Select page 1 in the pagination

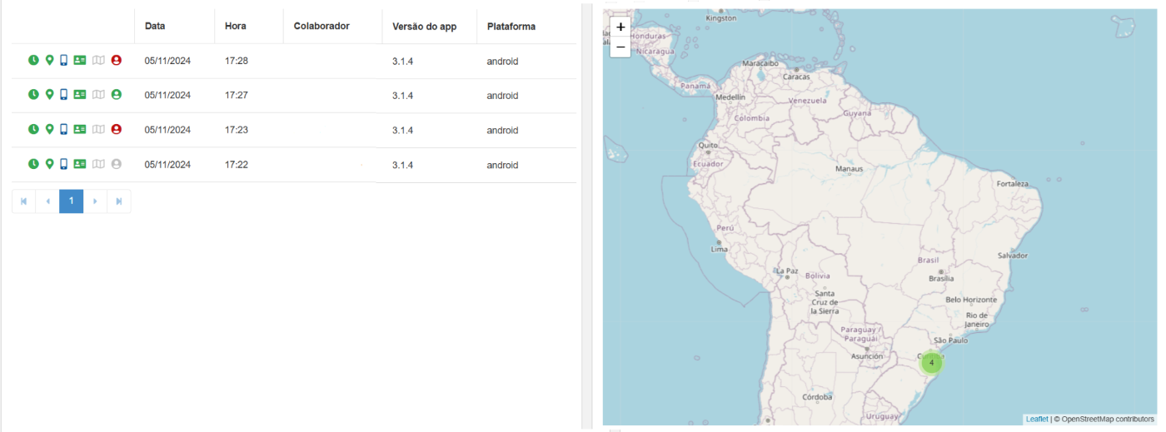pos(72,201)
